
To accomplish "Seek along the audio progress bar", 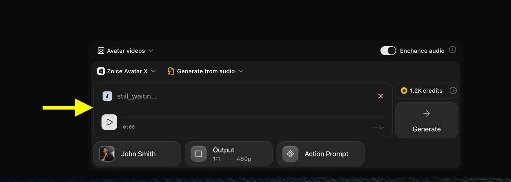I will click(254, 118).
